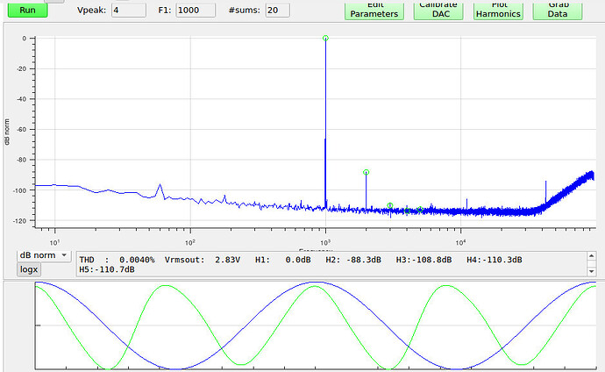Focus the F1 frequency field
Screen dimensions: 605x372
196,10
